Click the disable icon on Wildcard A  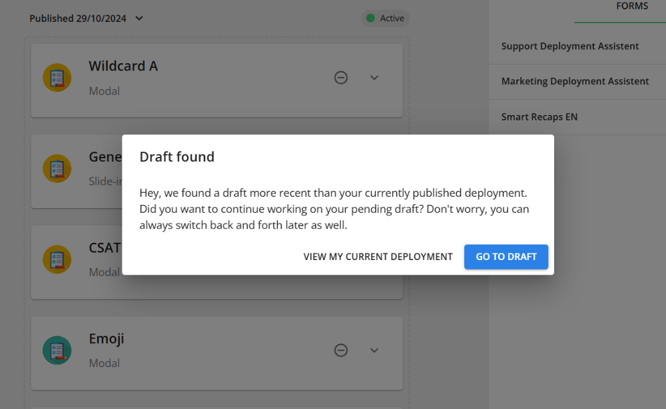pyautogui.click(x=341, y=77)
